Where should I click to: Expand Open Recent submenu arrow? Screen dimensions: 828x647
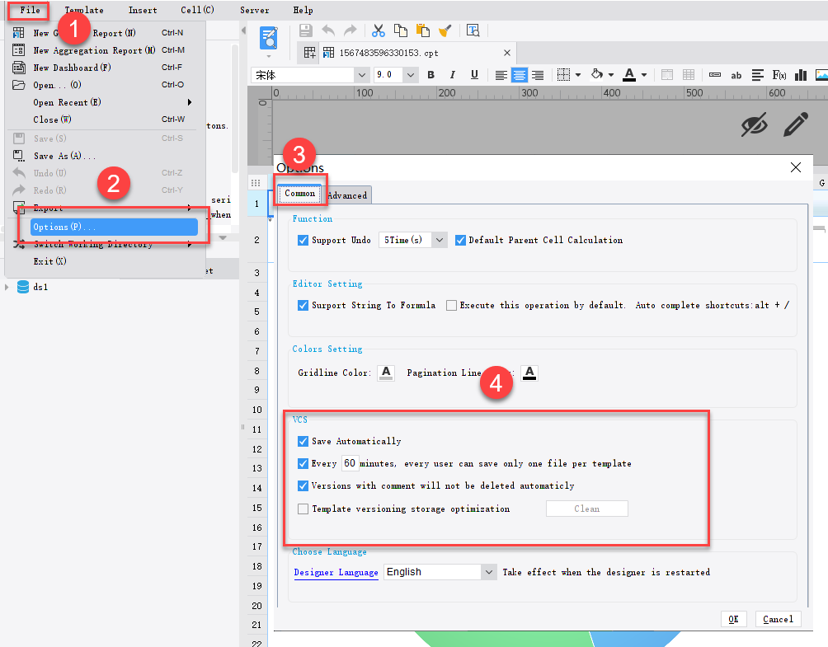[189, 102]
